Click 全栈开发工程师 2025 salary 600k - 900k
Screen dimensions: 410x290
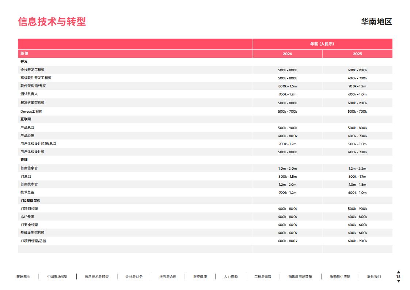click(x=357, y=70)
